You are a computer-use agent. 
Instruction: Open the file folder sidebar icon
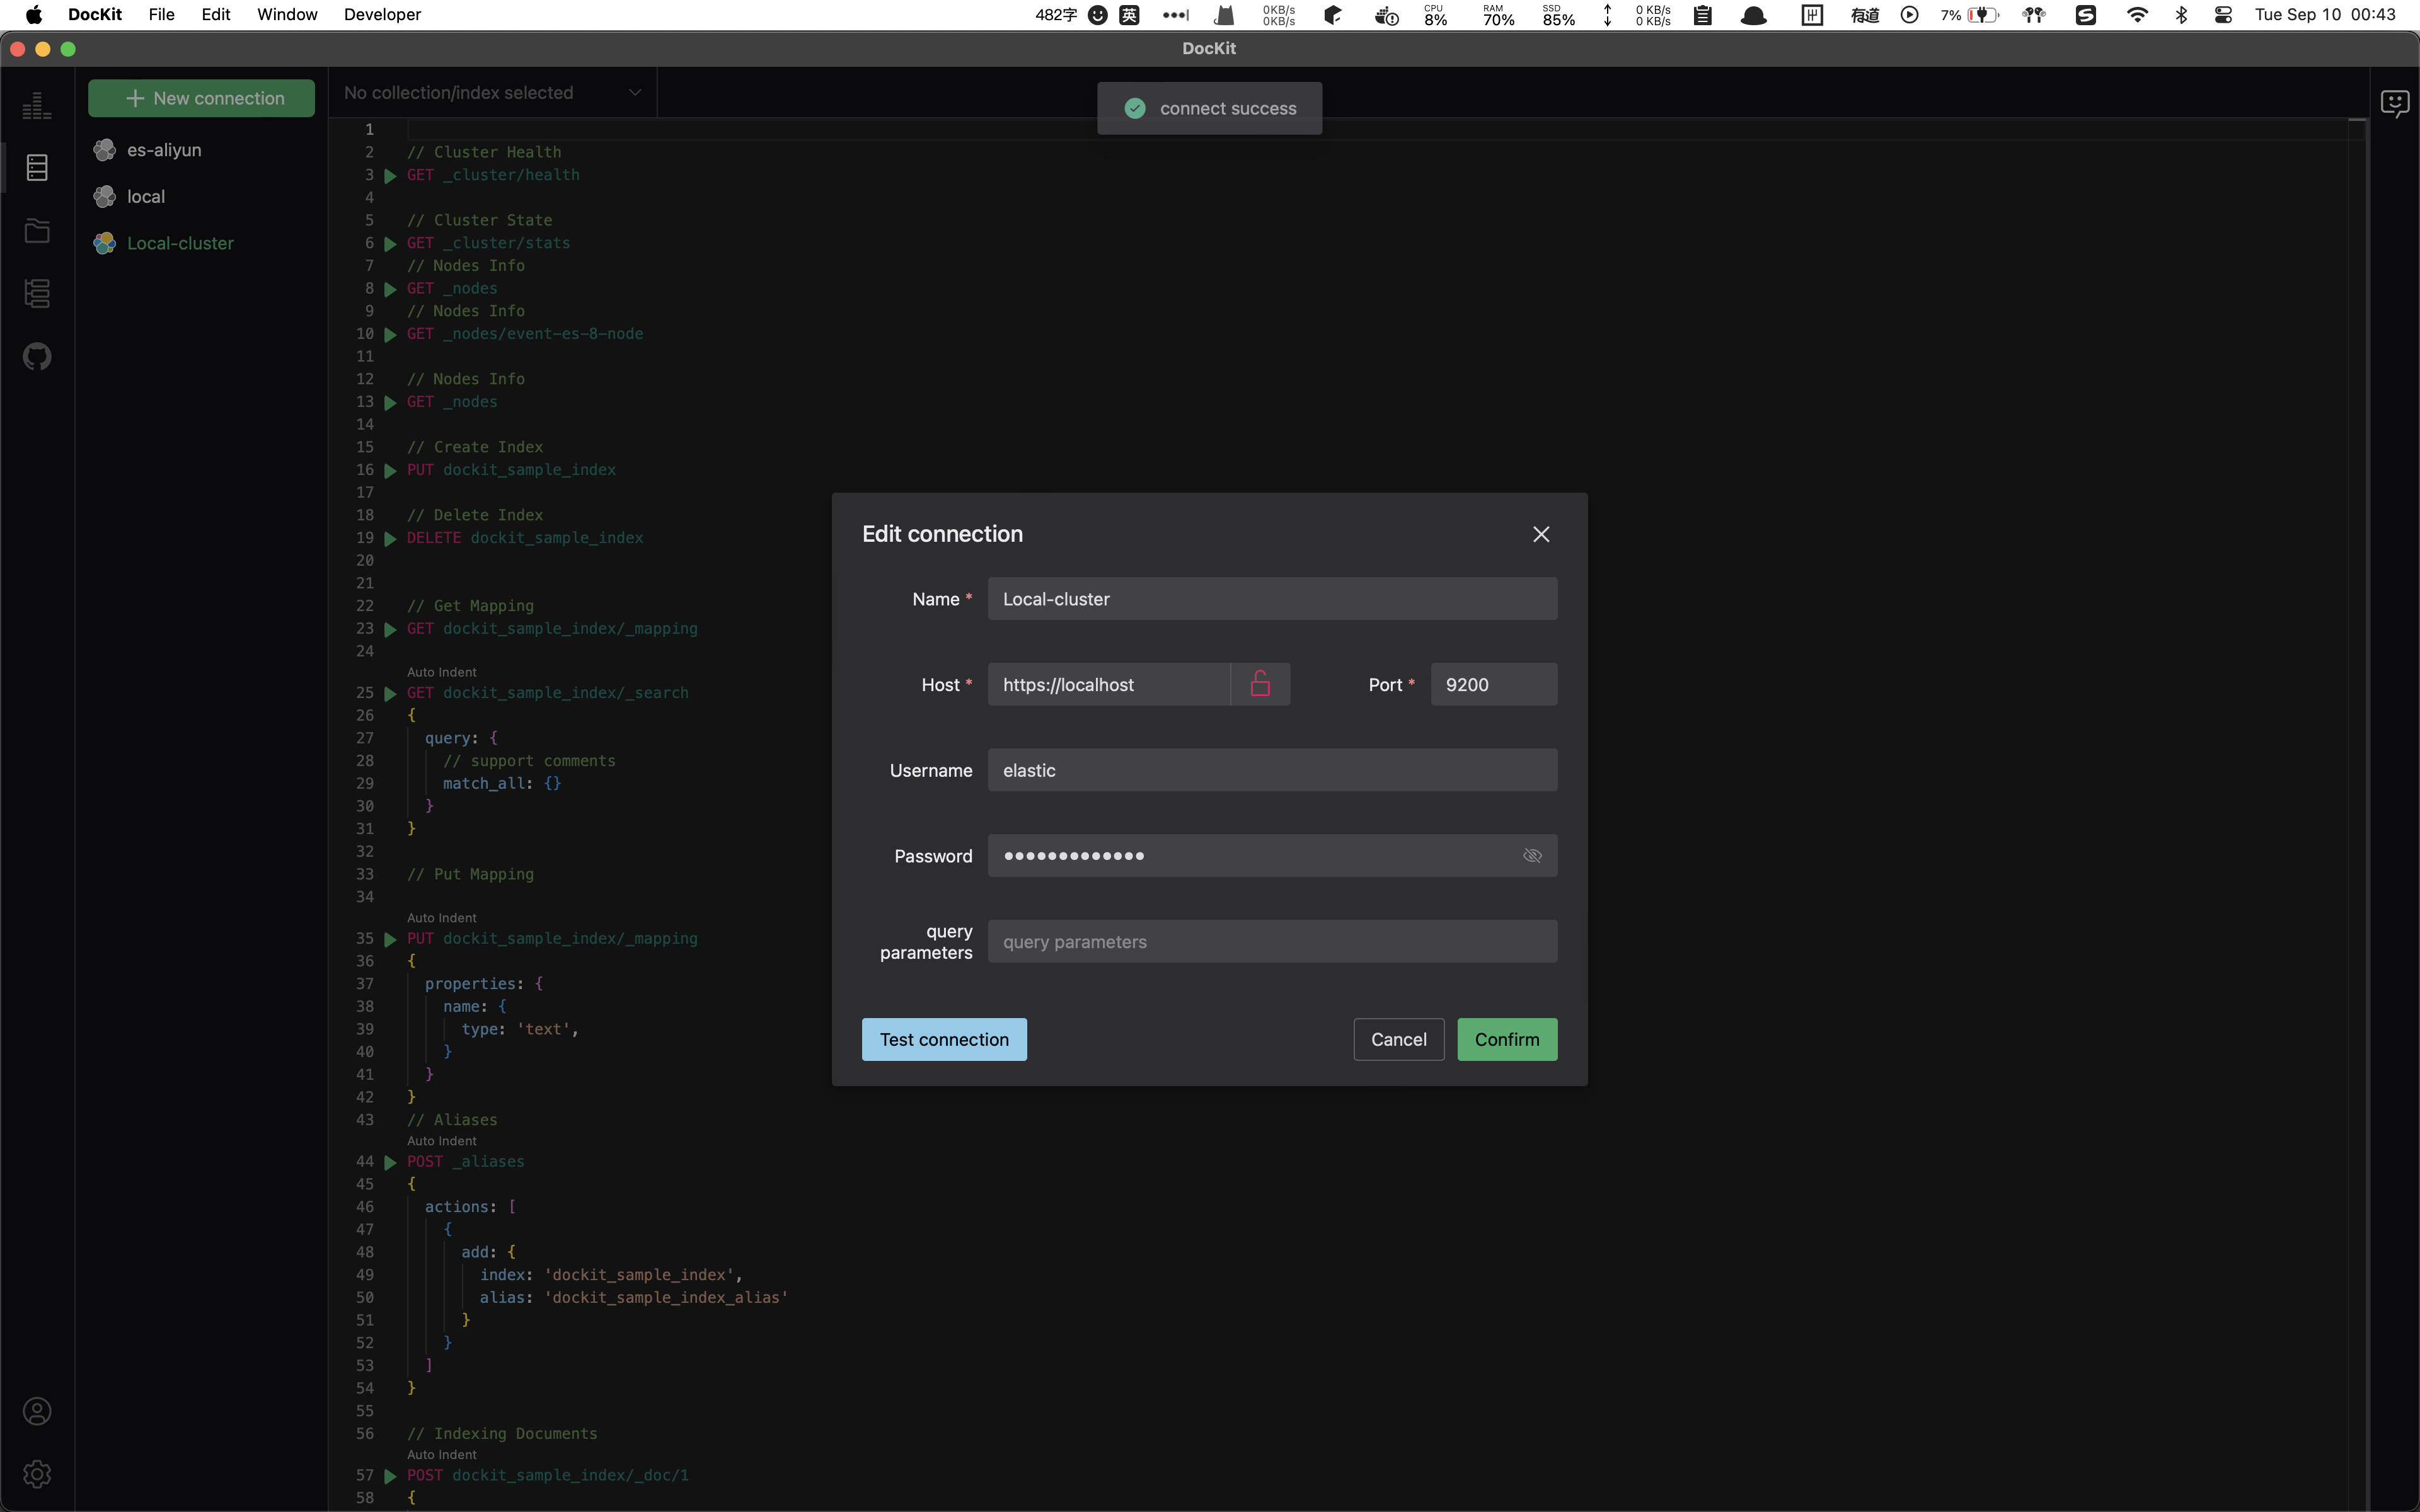point(37,231)
